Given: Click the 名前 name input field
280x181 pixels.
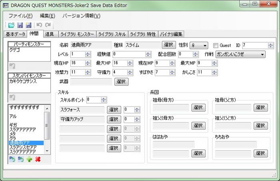Looking at the screenshot, I should [x=91, y=45].
